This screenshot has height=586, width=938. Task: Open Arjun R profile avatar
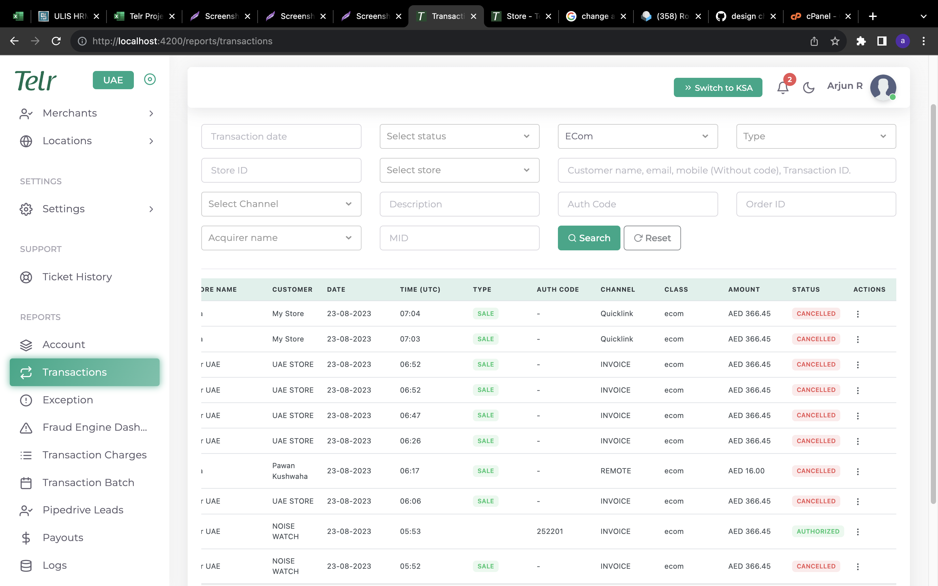click(x=883, y=87)
